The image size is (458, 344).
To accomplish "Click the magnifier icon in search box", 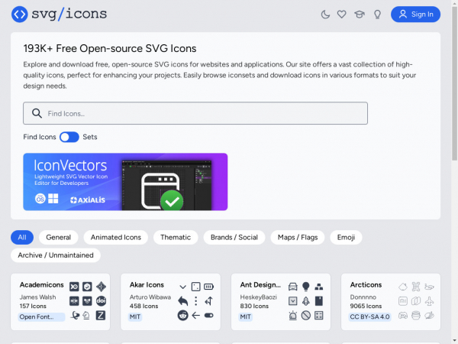I will tap(36, 114).
